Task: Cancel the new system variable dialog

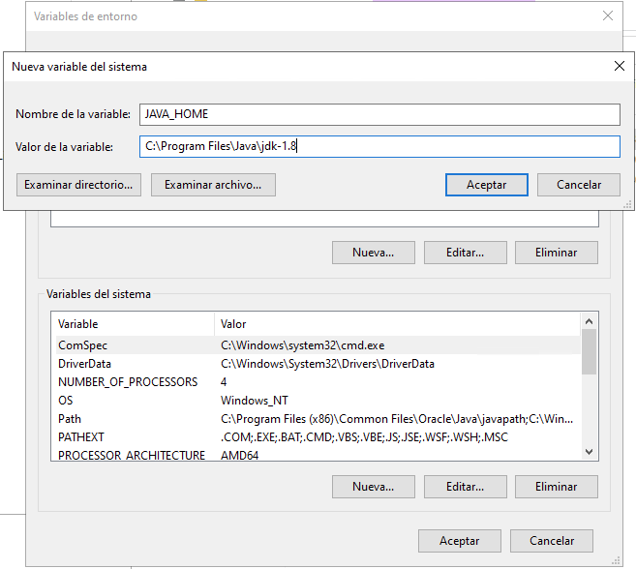Action: (579, 185)
